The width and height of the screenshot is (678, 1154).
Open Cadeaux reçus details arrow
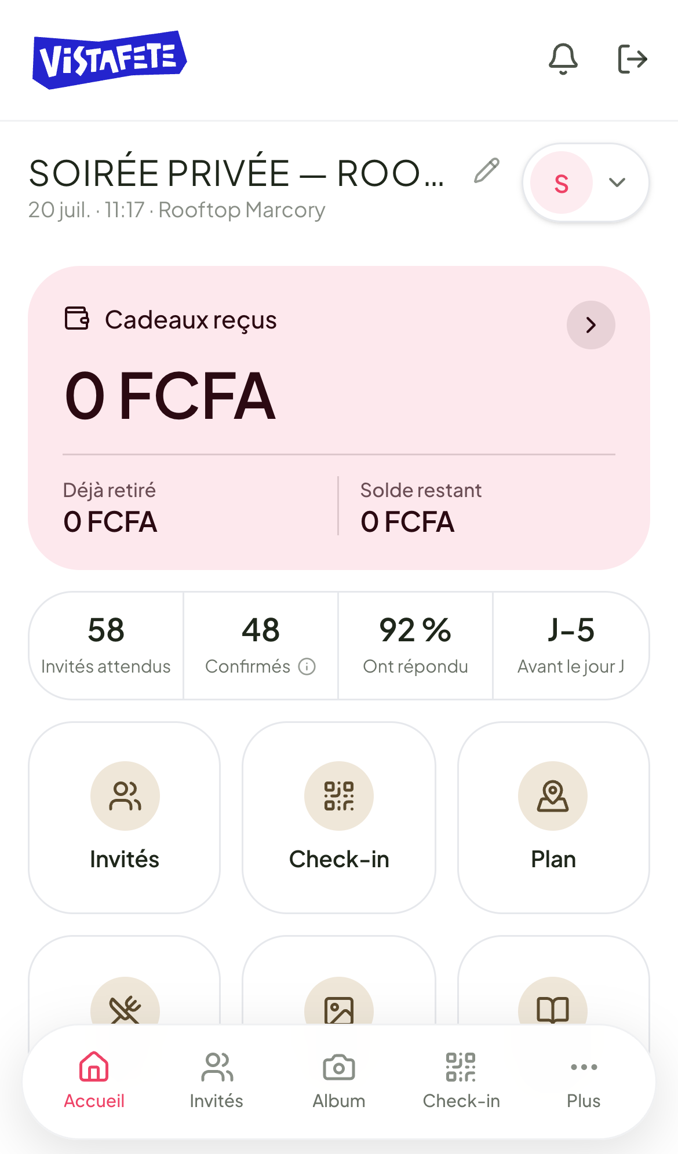click(591, 325)
